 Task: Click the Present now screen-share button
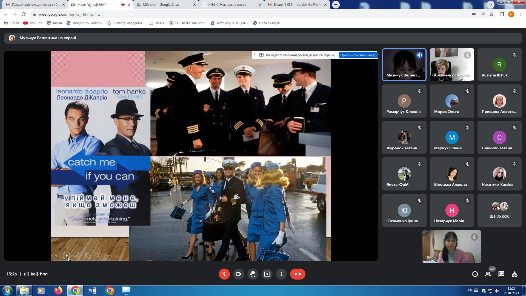click(x=267, y=274)
